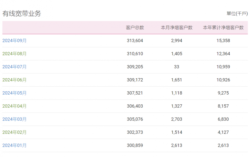Open the 2024年09月 link

point(14,41)
